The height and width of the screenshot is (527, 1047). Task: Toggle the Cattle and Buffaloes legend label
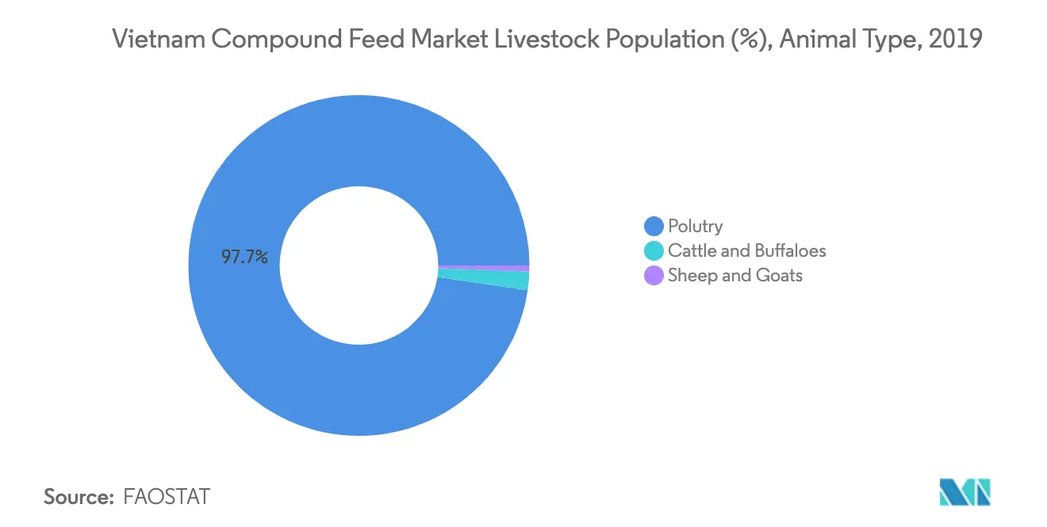tap(747, 251)
